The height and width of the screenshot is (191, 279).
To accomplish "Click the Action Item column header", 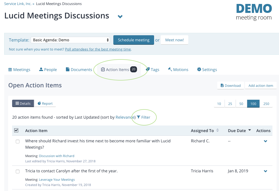I will coord(36,131).
